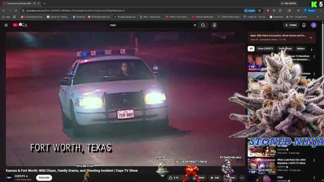Open YouTube notifications bell
Image resolution: width=324 pixels, height=182 pixels.
[304, 25]
